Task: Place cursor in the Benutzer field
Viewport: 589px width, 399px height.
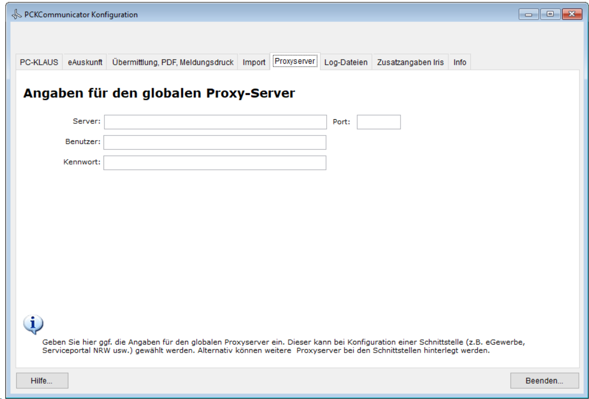Action: [x=215, y=142]
